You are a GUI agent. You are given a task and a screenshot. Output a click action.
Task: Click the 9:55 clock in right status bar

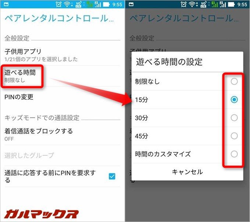point(242,4)
